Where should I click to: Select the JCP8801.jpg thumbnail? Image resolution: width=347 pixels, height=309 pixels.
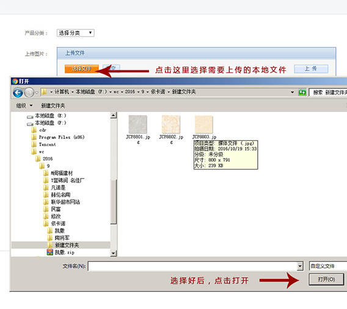pos(138,124)
